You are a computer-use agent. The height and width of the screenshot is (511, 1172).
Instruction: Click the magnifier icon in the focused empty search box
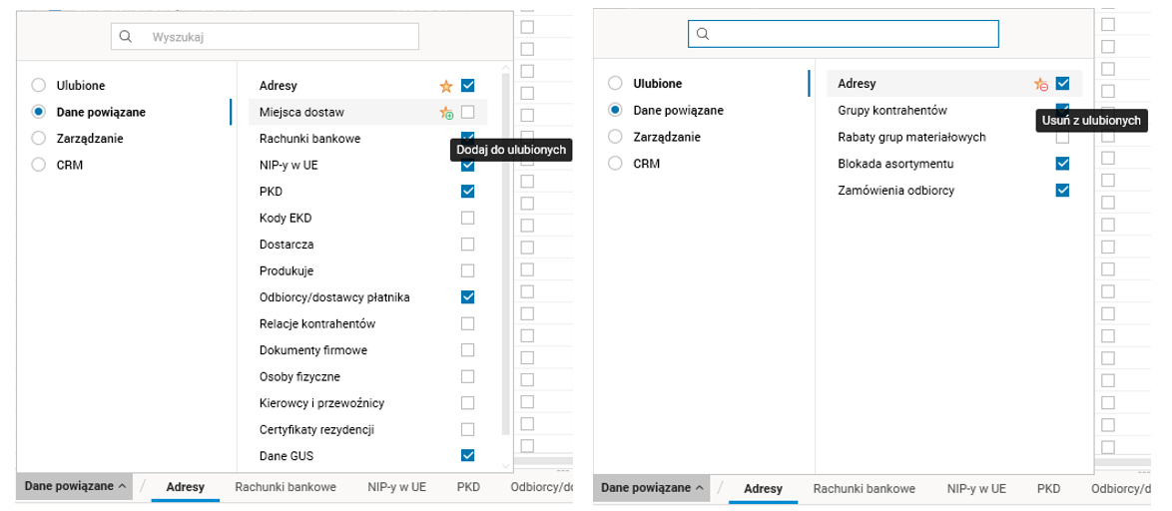pos(703,34)
